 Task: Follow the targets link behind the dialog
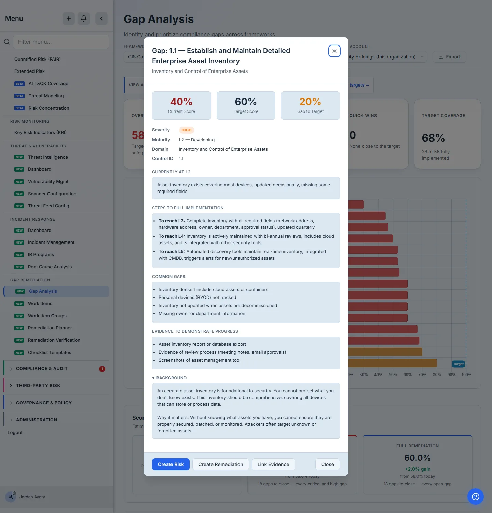click(359, 85)
